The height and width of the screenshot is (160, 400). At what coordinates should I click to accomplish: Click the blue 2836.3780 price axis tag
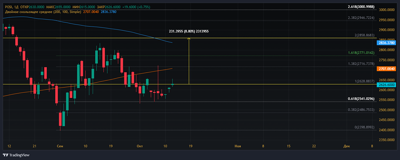pos(386,43)
